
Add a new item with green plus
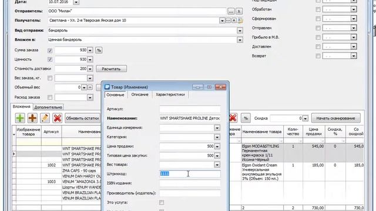[20, 118]
